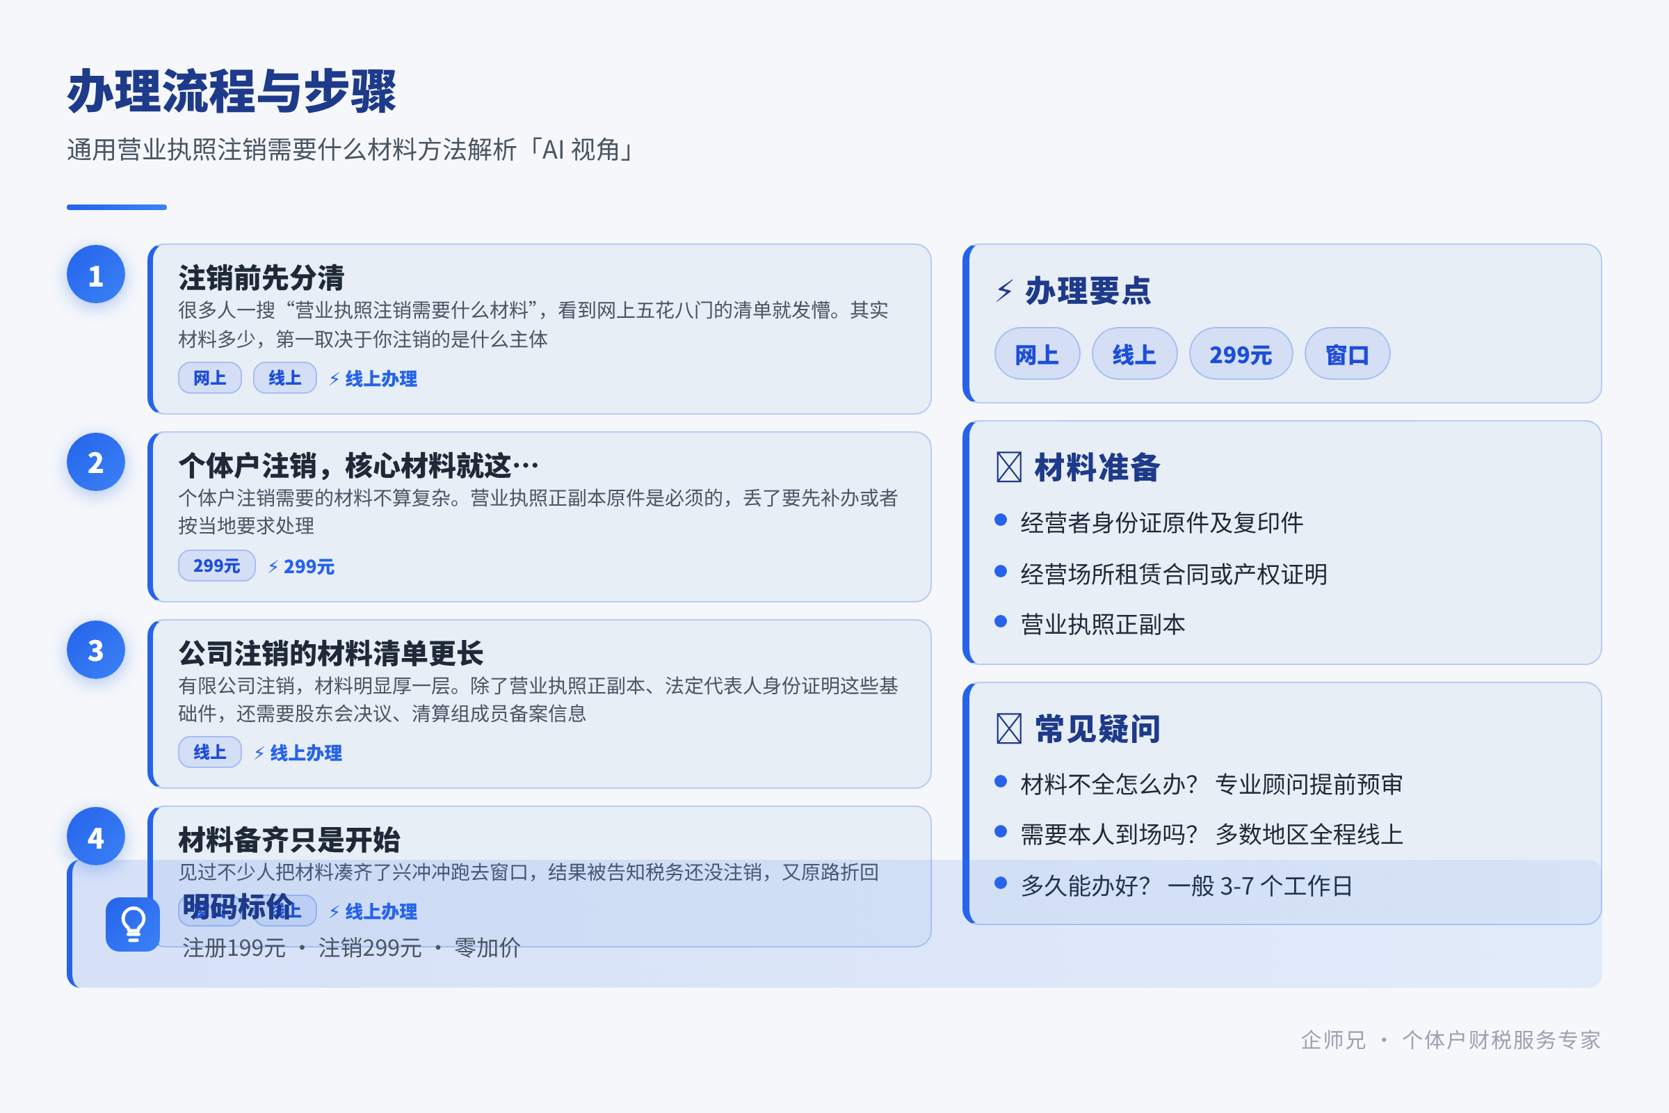
Task: Click the 材料准备 panel heading
Action: pos(1097,467)
